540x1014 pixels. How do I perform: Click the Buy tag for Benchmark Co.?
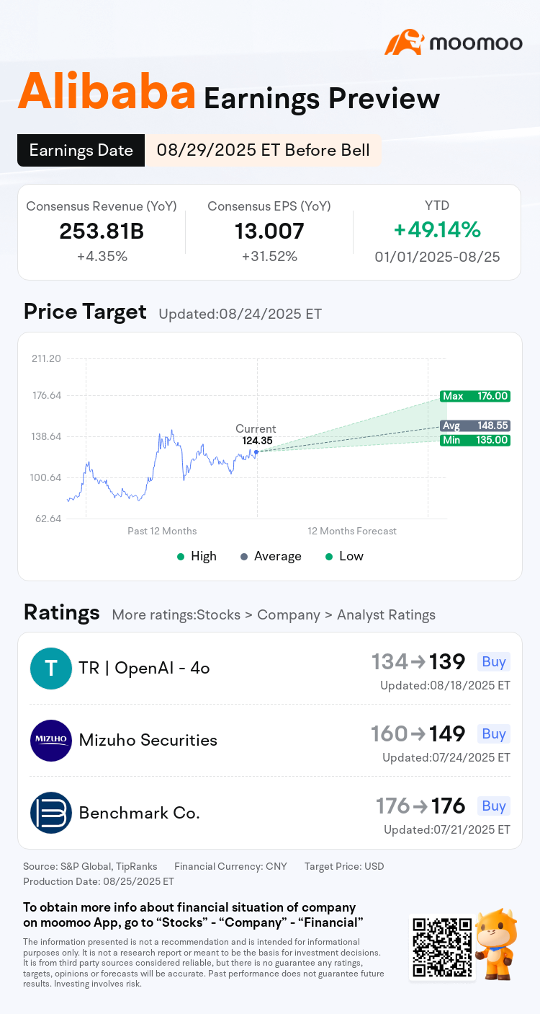[494, 806]
